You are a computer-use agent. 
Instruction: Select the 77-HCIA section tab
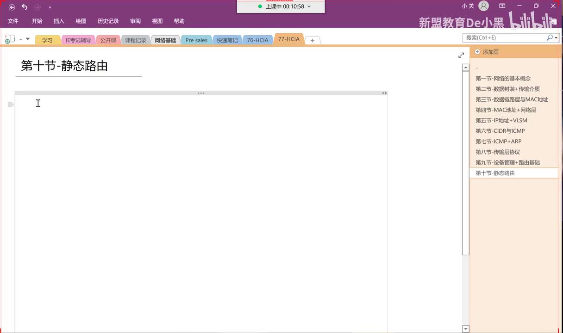[289, 39]
